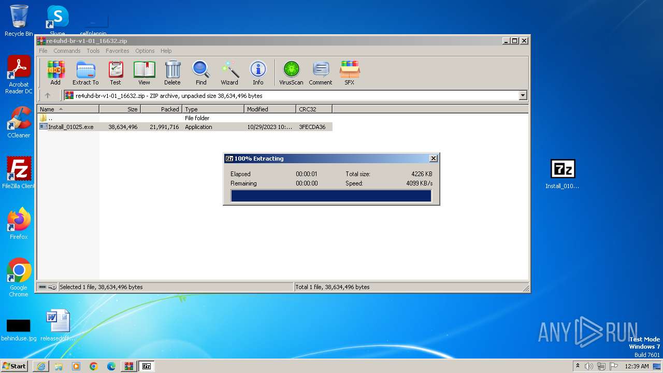Select the Firefox desktop icon
The image size is (663, 373).
coord(19,223)
